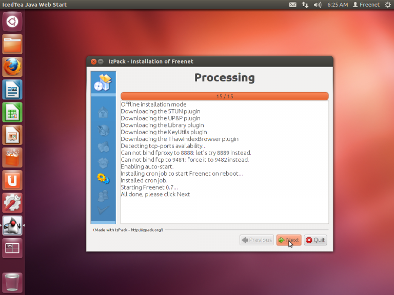This screenshot has width=394, height=295.
Task: Open Ubuntu Software Center icon
Action: (12, 157)
